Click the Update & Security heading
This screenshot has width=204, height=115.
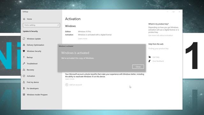30,31
